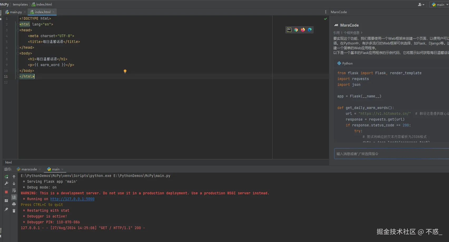Click the yellow intention lightbulb
The height and width of the screenshot is (242, 449).
125,71
